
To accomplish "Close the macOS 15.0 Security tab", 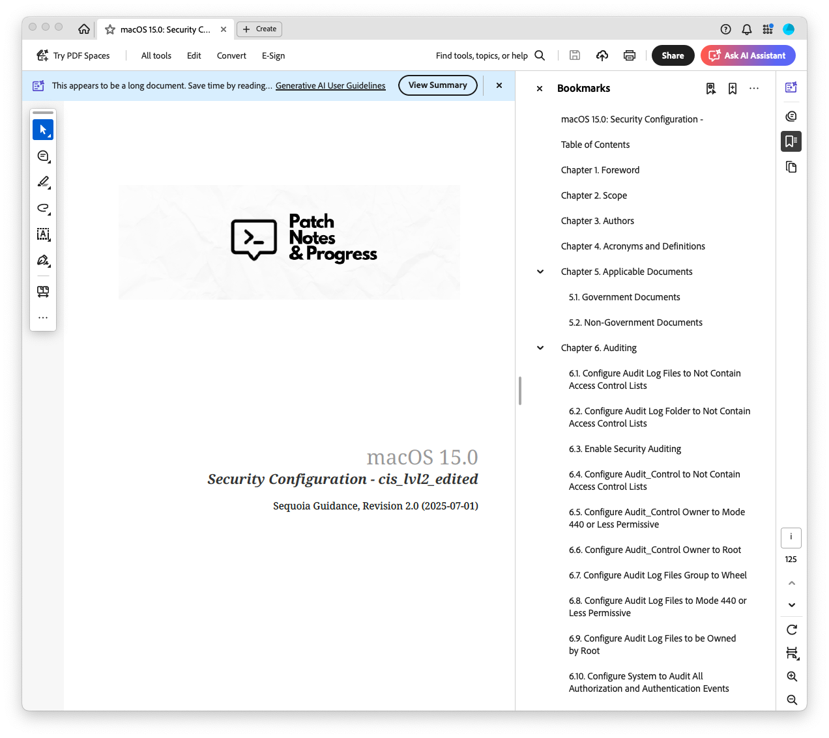I will 224,29.
